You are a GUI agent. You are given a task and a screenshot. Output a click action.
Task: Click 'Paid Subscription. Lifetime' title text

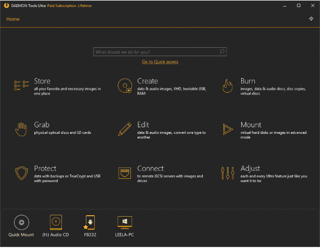click(69, 6)
